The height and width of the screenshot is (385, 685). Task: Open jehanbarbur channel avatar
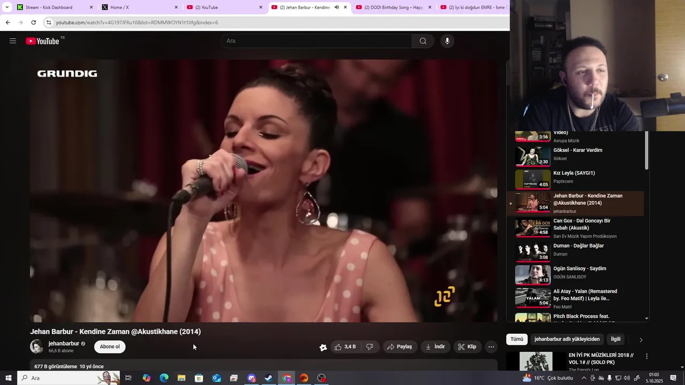(37, 346)
